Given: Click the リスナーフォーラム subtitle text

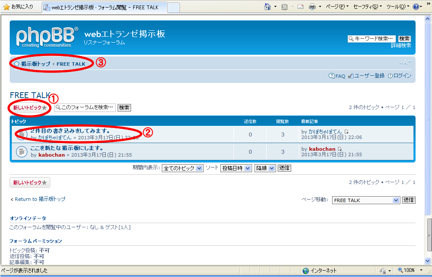Looking at the screenshot, I should tap(105, 43).
